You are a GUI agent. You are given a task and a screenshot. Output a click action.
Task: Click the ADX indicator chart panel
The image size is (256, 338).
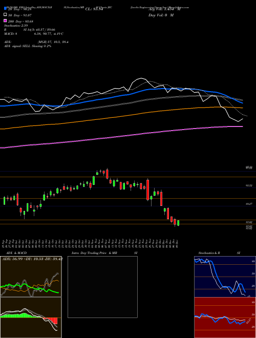point(31,277)
